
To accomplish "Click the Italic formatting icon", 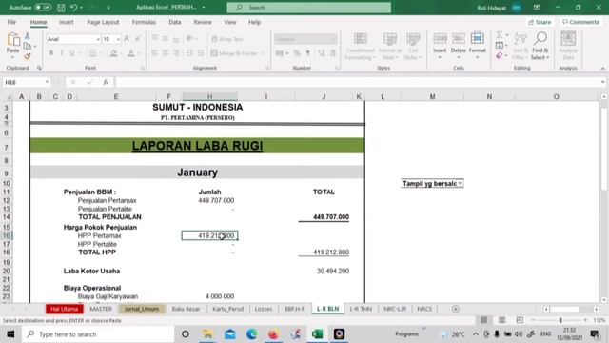I will tap(62, 53).
